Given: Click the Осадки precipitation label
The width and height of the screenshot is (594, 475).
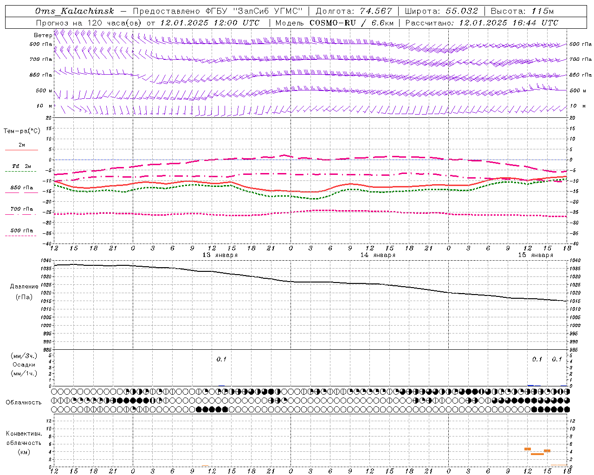Looking at the screenshot, I should 24,365.
